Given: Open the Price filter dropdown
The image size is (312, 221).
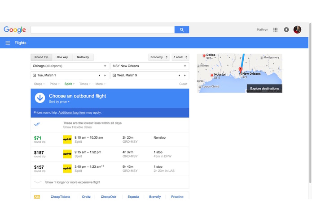Looking at the screenshot, I should pos(54,84).
